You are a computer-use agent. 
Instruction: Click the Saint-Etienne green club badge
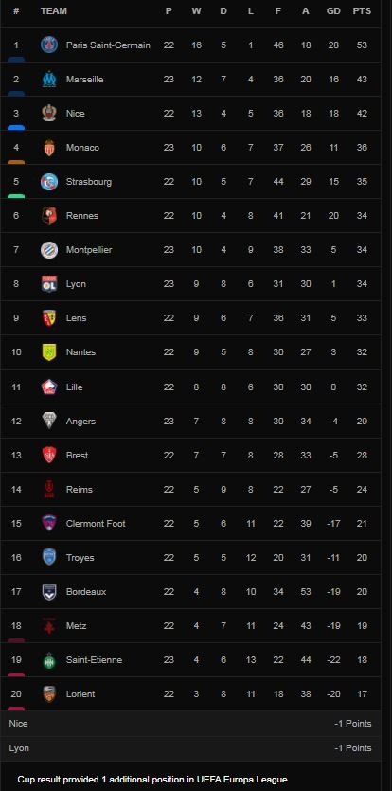pyautogui.click(x=49, y=660)
